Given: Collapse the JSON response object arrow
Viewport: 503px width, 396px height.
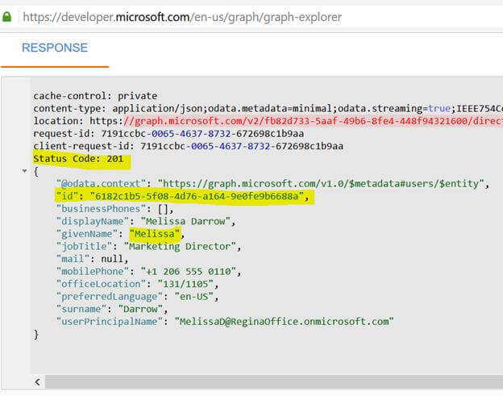Looking at the screenshot, I should [x=25, y=171].
